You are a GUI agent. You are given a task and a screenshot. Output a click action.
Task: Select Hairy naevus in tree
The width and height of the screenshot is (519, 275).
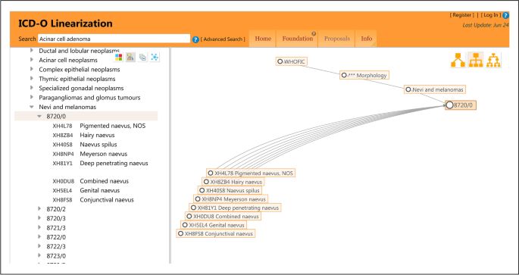97,135
